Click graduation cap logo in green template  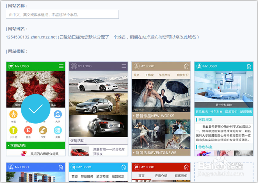(11, 66)
